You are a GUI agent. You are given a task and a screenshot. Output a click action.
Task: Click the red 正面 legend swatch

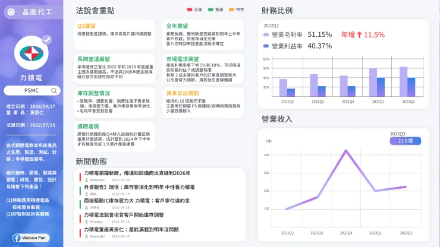190,9
